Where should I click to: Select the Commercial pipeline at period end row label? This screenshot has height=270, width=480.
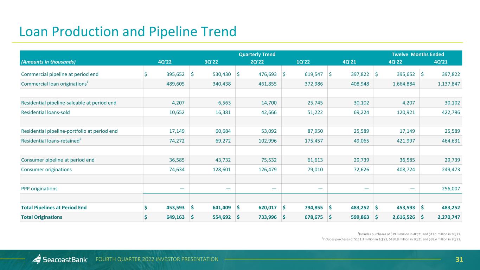(x=60, y=74)
